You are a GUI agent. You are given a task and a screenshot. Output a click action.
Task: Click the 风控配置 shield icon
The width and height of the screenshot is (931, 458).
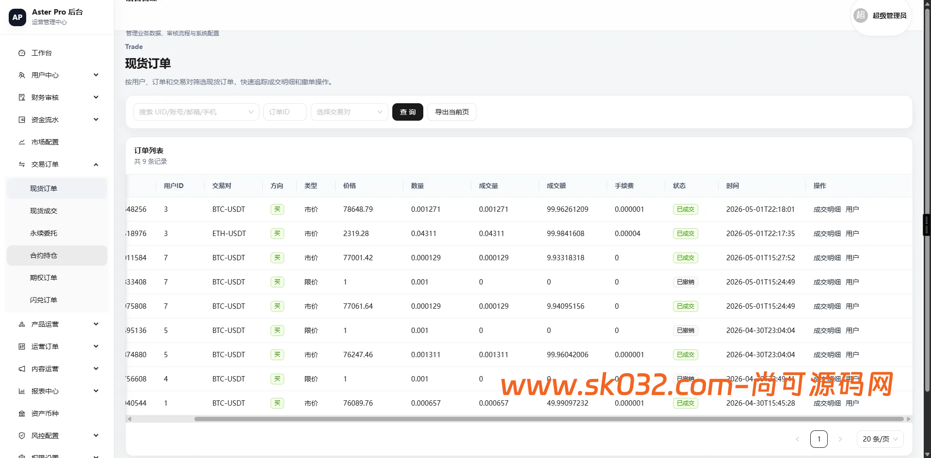pos(22,436)
